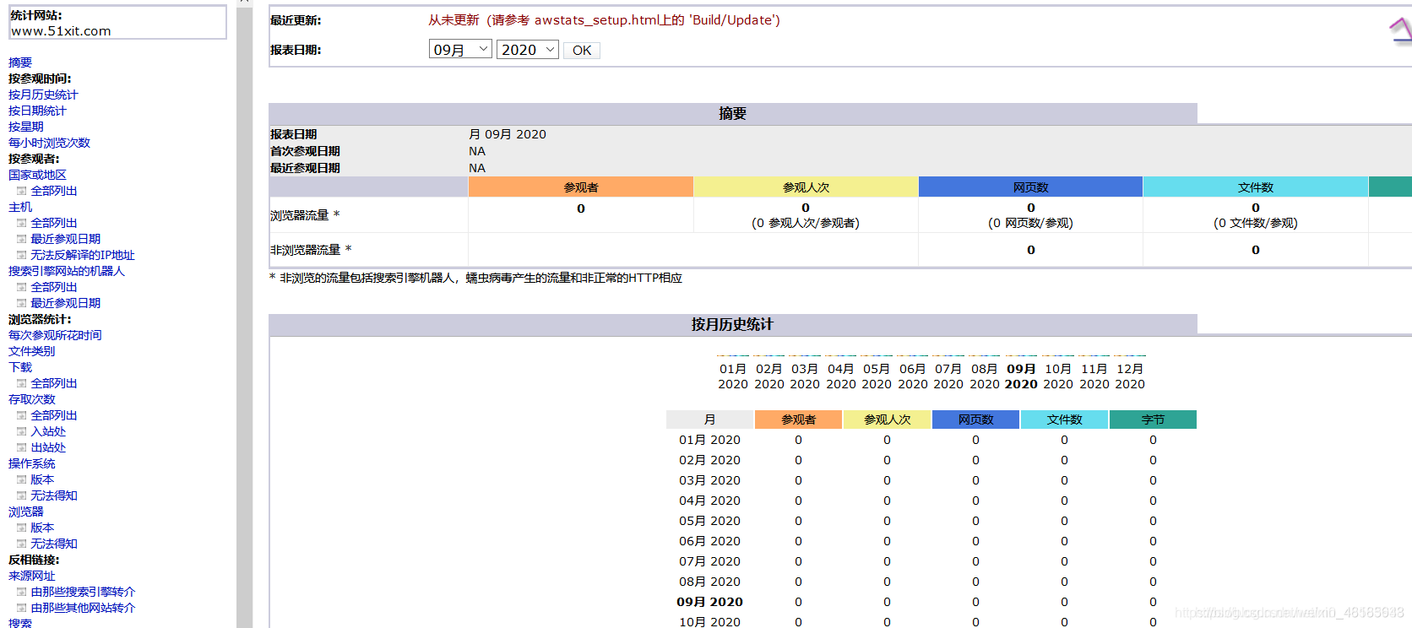
Task: Open the 操作系统 link
Action: (32, 463)
